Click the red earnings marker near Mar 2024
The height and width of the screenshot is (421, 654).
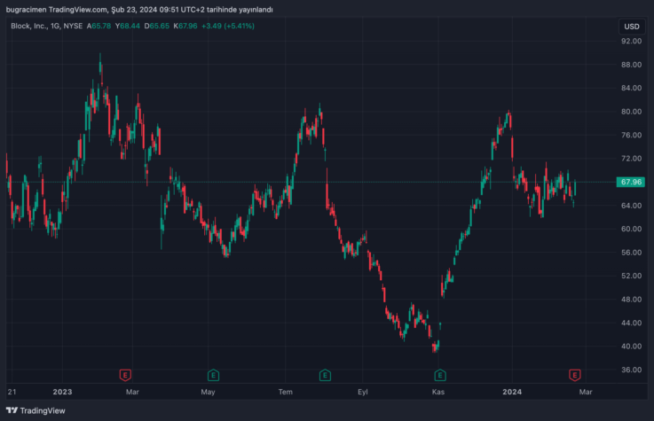point(575,375)
